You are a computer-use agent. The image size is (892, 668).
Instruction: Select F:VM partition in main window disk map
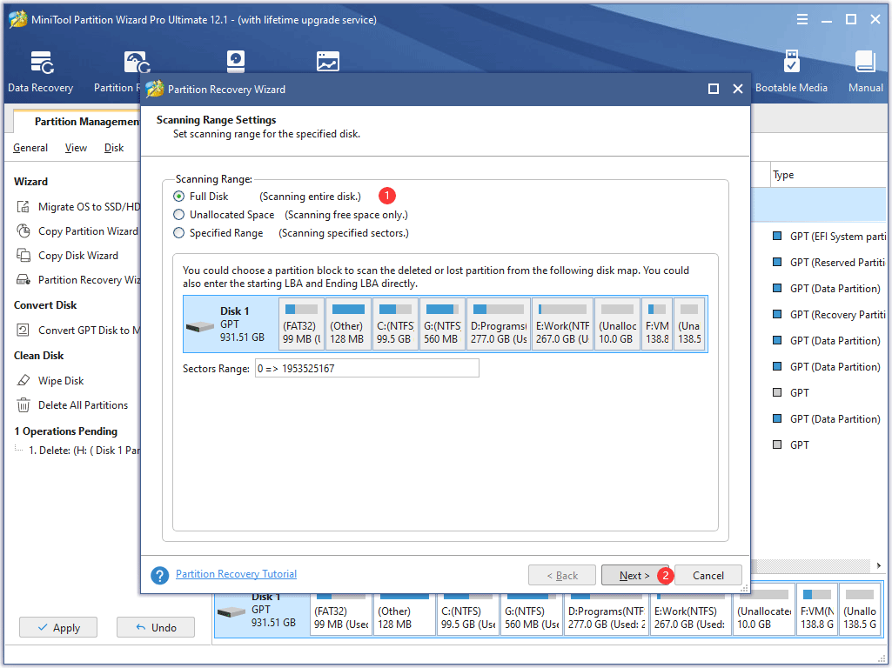point(817,610)
